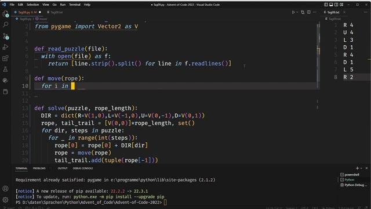The width and height of the screenshot is (371, 209).
Task: Open the Edit menu
Action: point(21,5)
